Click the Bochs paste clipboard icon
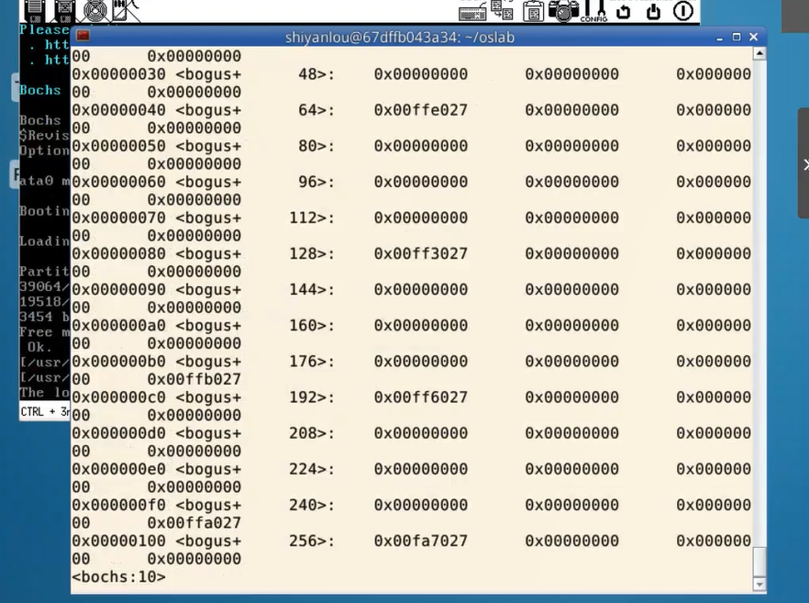The image size is (809, 603). pyautogui.click(x=533, y=11)
